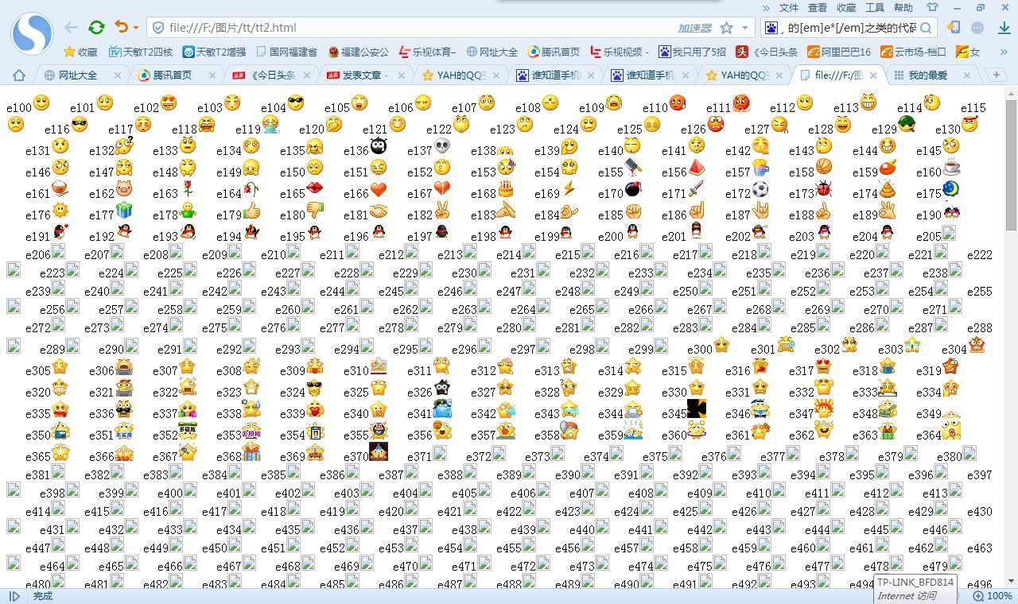
Task: Open the downloads arrow icon
Action: (x=1004, y=28)
